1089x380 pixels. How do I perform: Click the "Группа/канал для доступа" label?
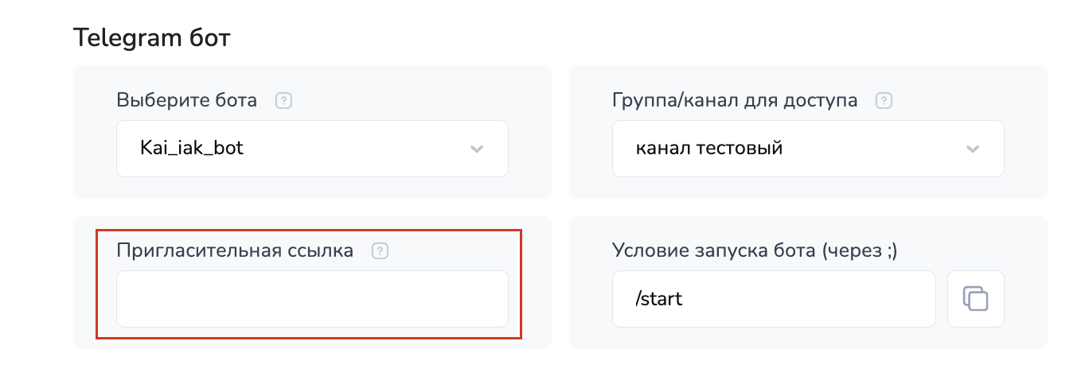(735, 101)
